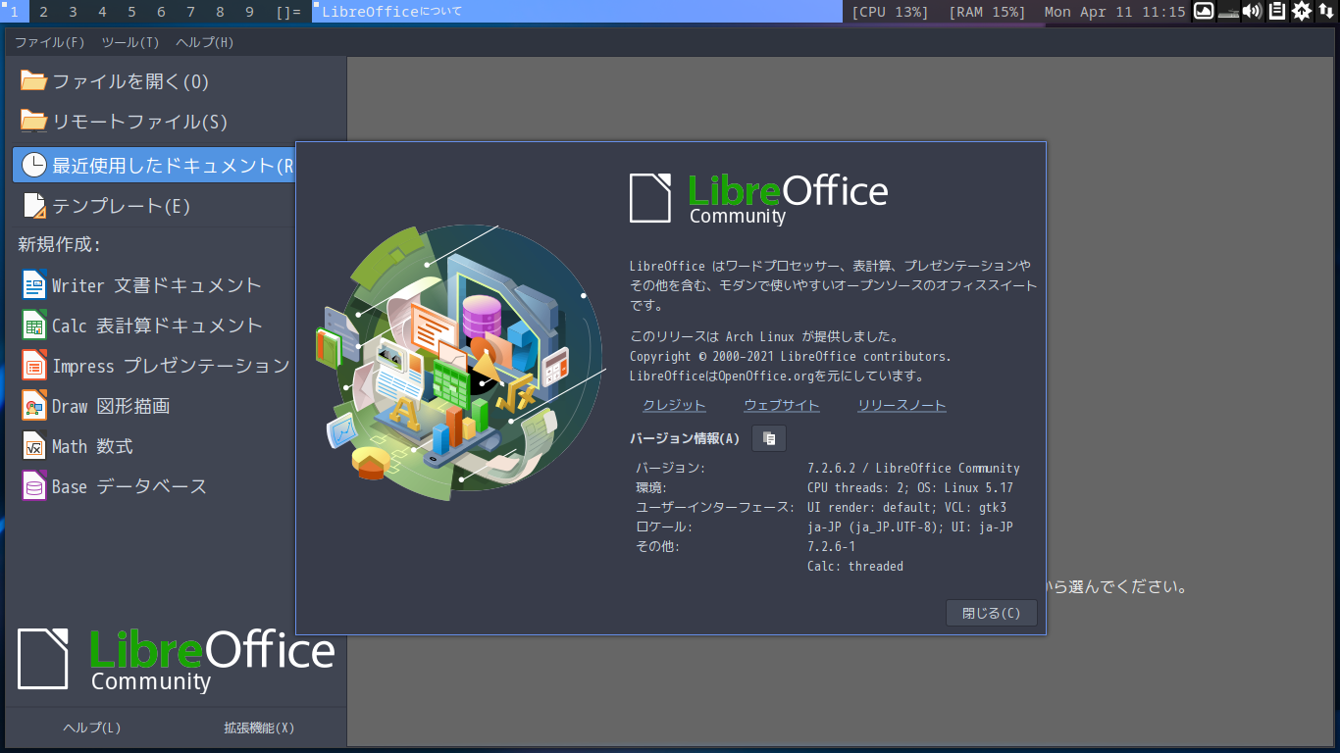
Task: Click the Math formula icon
Action: [34, 446]
